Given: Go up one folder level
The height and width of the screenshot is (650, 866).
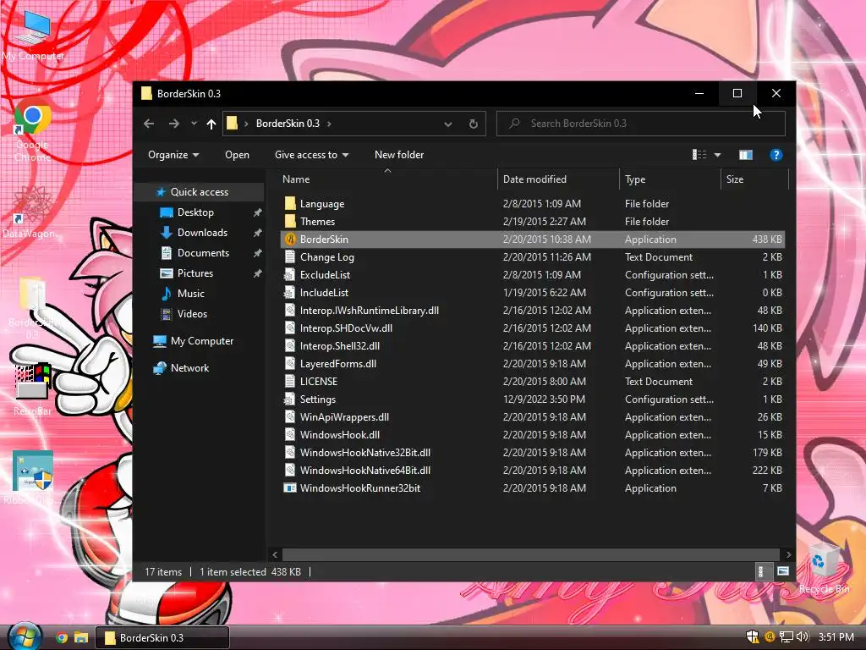Looking at the screenshot, I should tap(211, 124).
